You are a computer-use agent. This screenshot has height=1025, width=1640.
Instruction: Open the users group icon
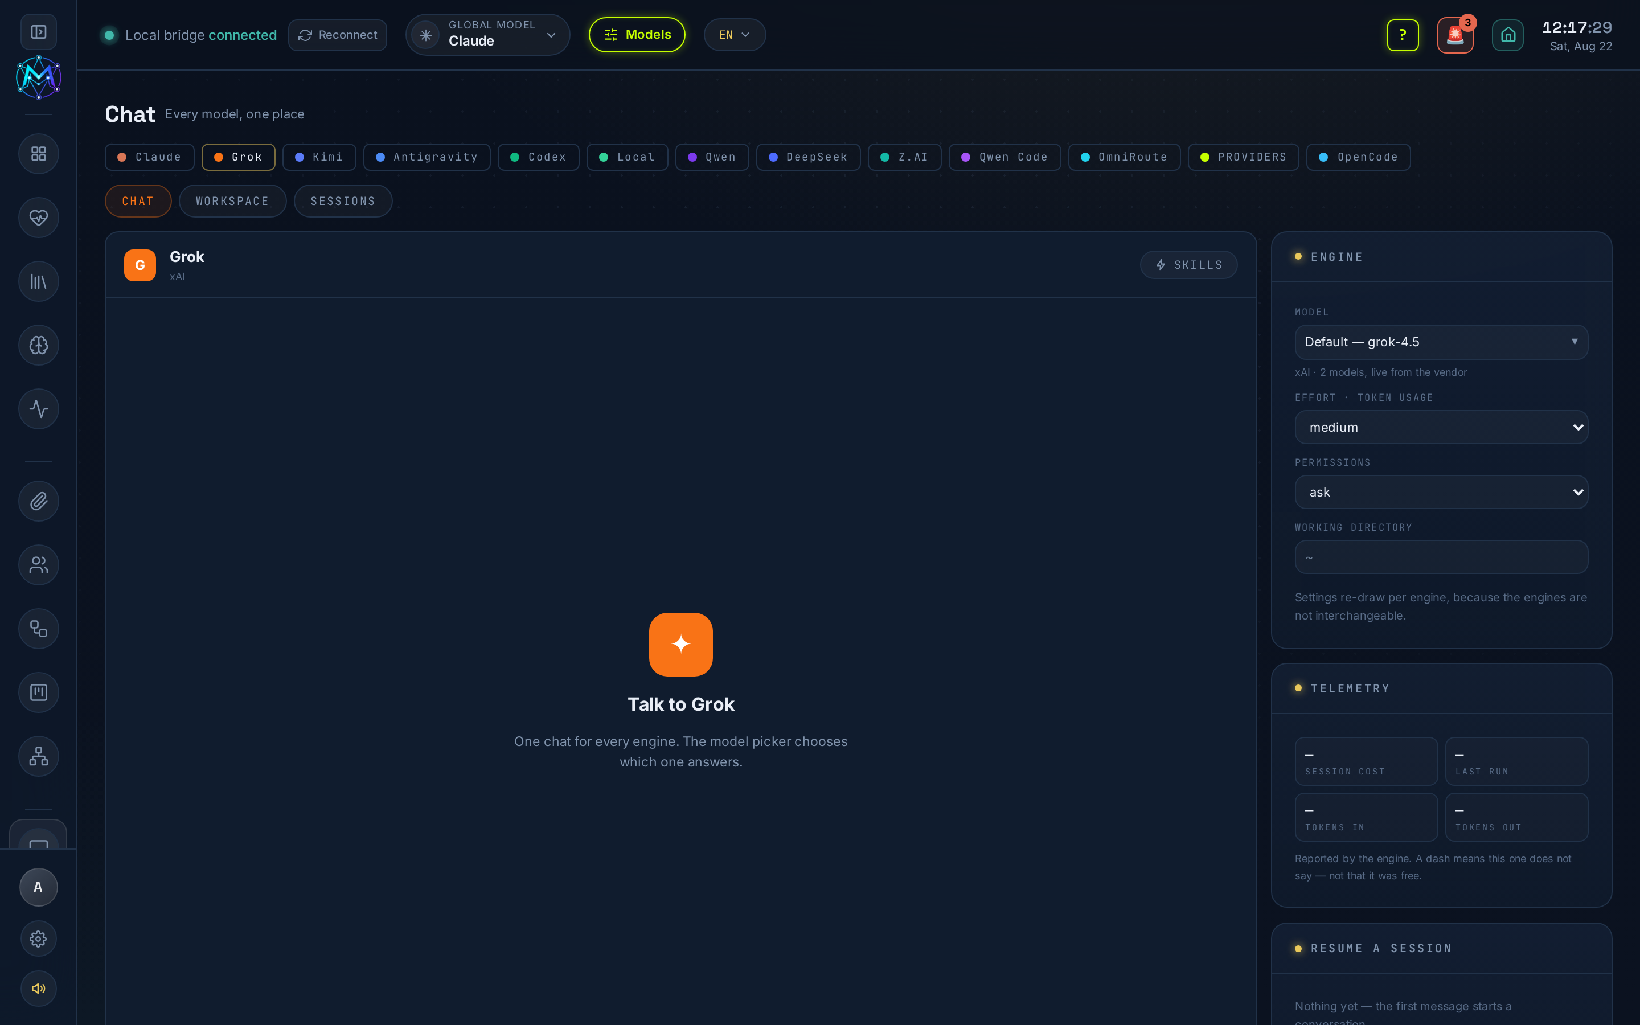[39, 565]
